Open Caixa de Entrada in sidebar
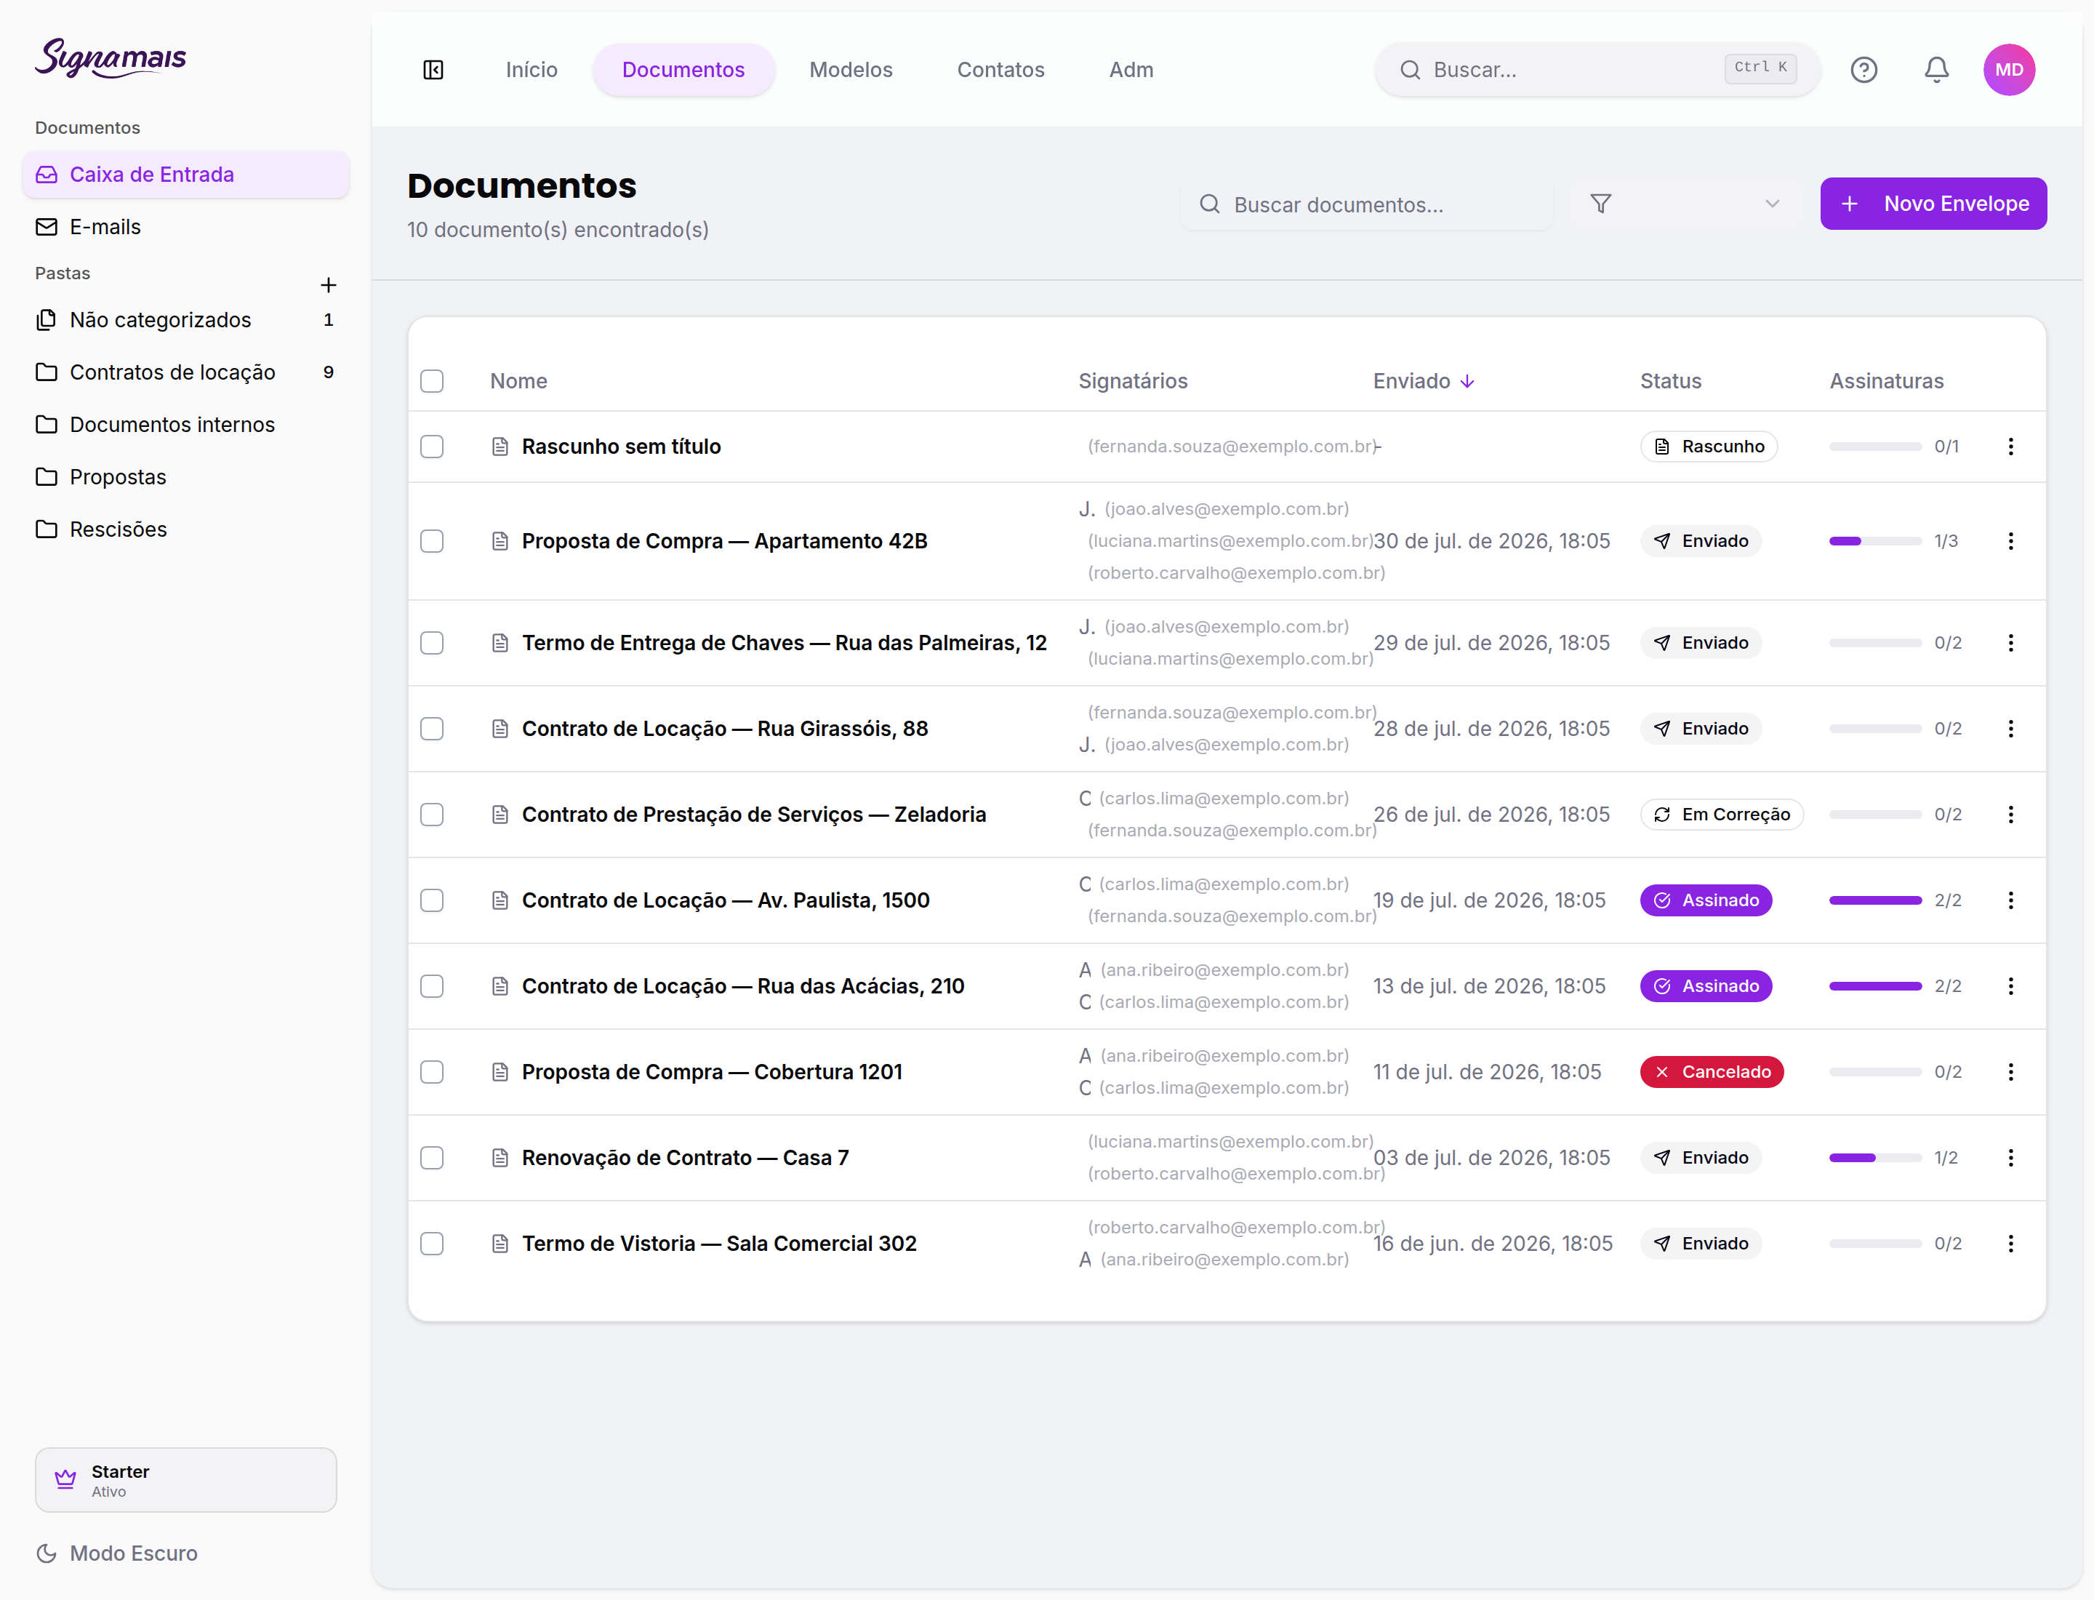 (185, 175)
